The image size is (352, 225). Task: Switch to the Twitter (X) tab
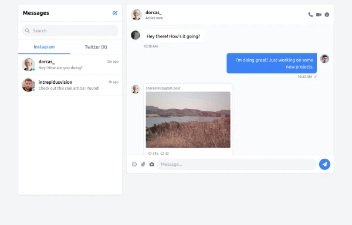pos(96,47)
